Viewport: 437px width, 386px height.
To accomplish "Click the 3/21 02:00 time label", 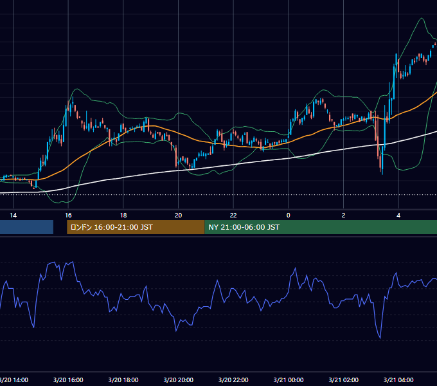I will pyautogui.click(x=343, y=380).
